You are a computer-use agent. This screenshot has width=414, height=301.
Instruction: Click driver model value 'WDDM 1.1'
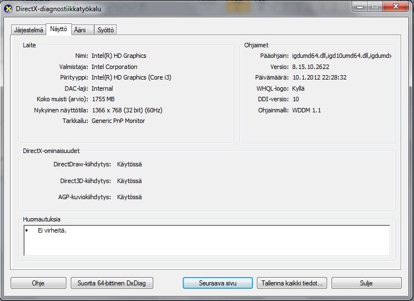pos(306,110)
